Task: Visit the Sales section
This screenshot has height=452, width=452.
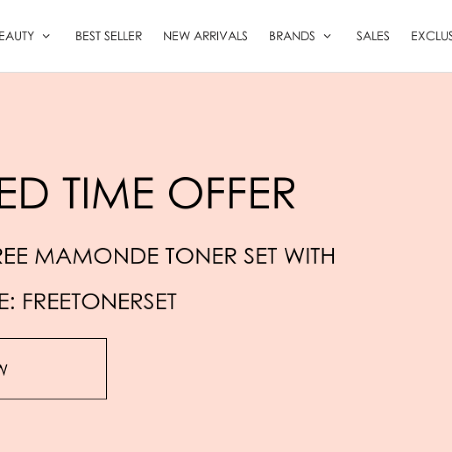Action: pos(373,36)
